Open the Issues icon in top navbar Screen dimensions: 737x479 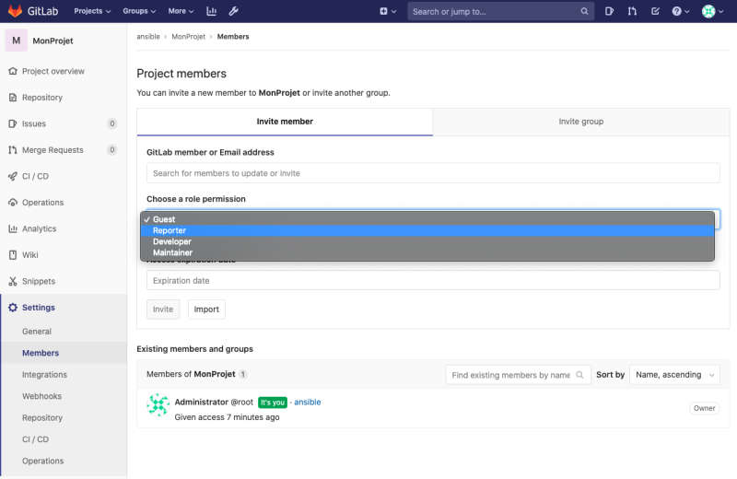pyautogui.click(x=610, y=11)
